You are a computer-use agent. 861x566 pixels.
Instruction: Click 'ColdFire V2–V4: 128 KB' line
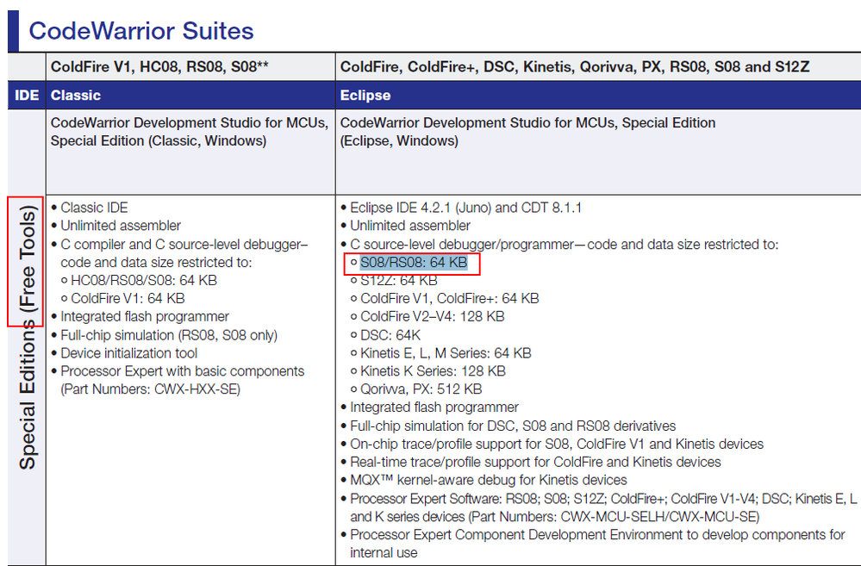(x=432, y=317)
